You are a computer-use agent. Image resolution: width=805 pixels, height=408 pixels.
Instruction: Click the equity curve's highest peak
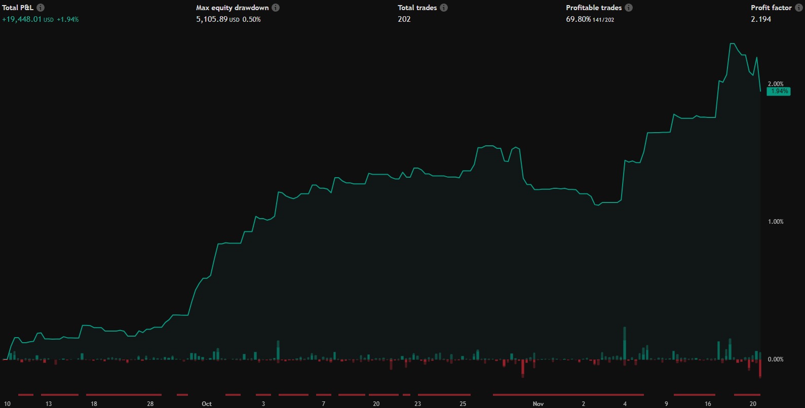tap(732, 44)
